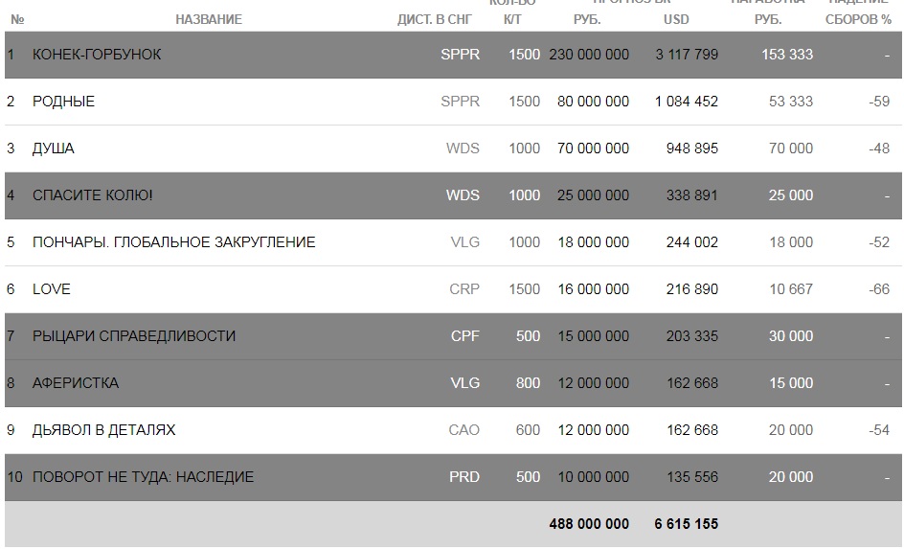Click the 488 000 000 total cell
904x549 pixels.
589,524
